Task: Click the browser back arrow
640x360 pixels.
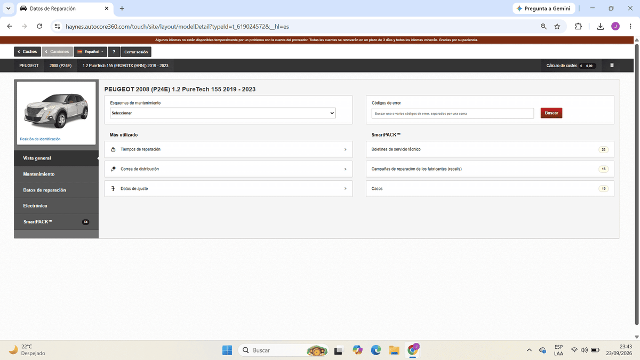Action: (10, 26)
